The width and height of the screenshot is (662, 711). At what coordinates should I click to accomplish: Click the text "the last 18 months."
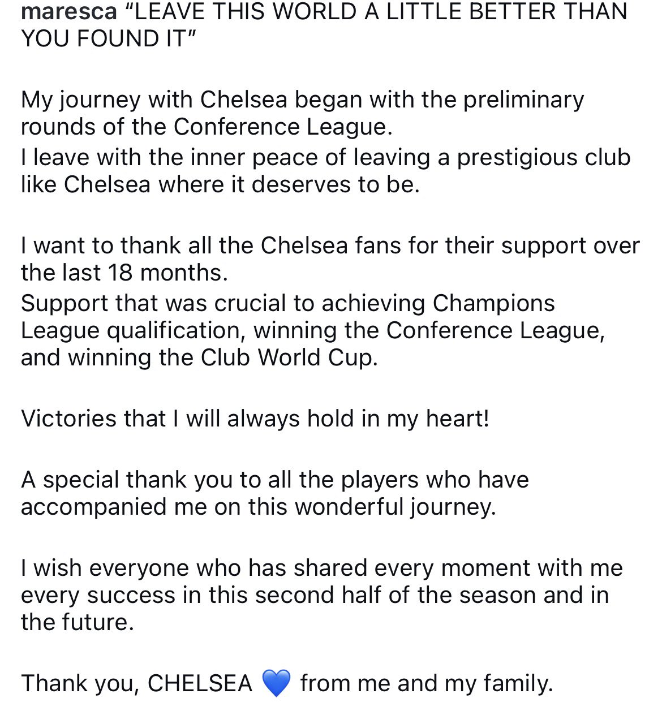[124, 273]
